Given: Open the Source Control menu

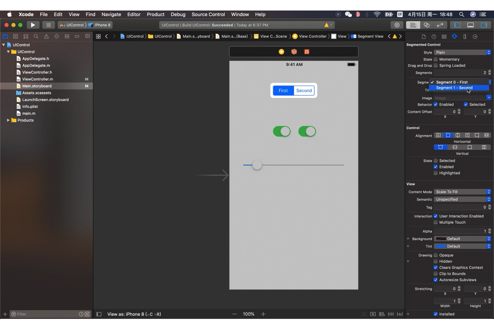Looking at the screenshot, I should (208, 15).
